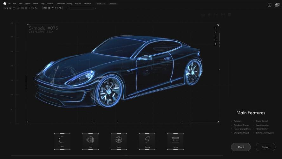Screen dimensions: 282x159
Task: Open the Wheels component tile
Action: tap(119, 142)
